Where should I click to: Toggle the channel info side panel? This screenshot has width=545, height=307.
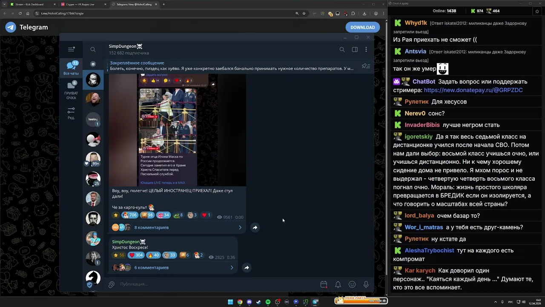point(355,49)
